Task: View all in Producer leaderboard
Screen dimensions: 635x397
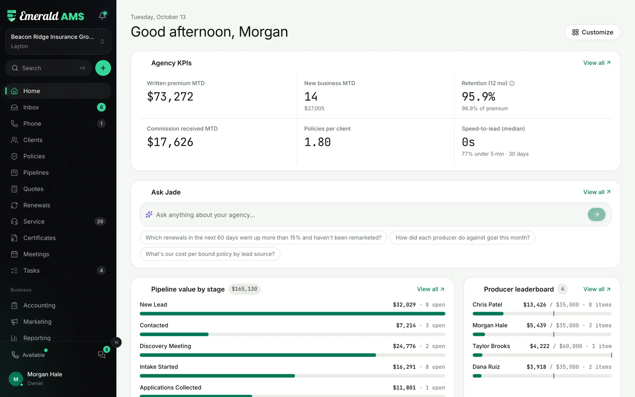Action: click(x=597, y=289)
